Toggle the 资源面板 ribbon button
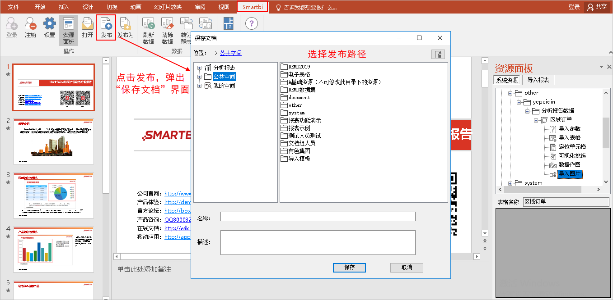This screenshot has height=300, width=613. (x=69, y=31)
